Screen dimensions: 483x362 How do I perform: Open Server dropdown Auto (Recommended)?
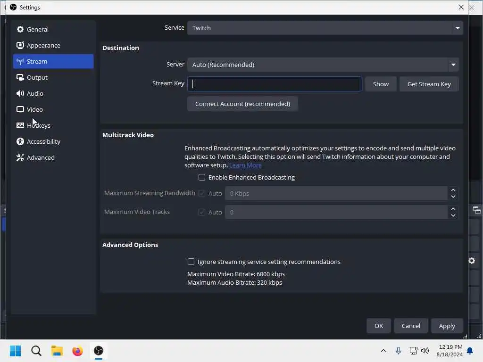(x=323, y=65)
